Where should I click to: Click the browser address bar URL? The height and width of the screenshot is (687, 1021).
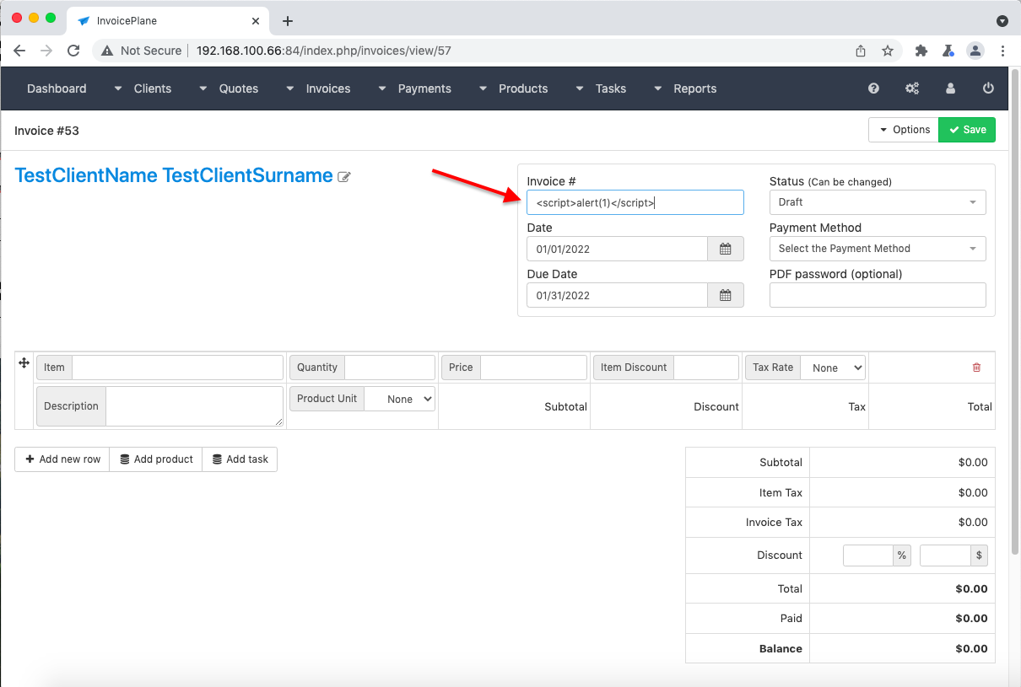coord(324,51)
